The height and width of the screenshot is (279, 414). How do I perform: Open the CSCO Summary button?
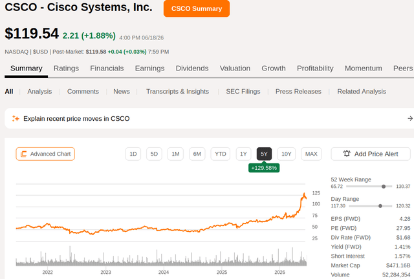(197, 8)
